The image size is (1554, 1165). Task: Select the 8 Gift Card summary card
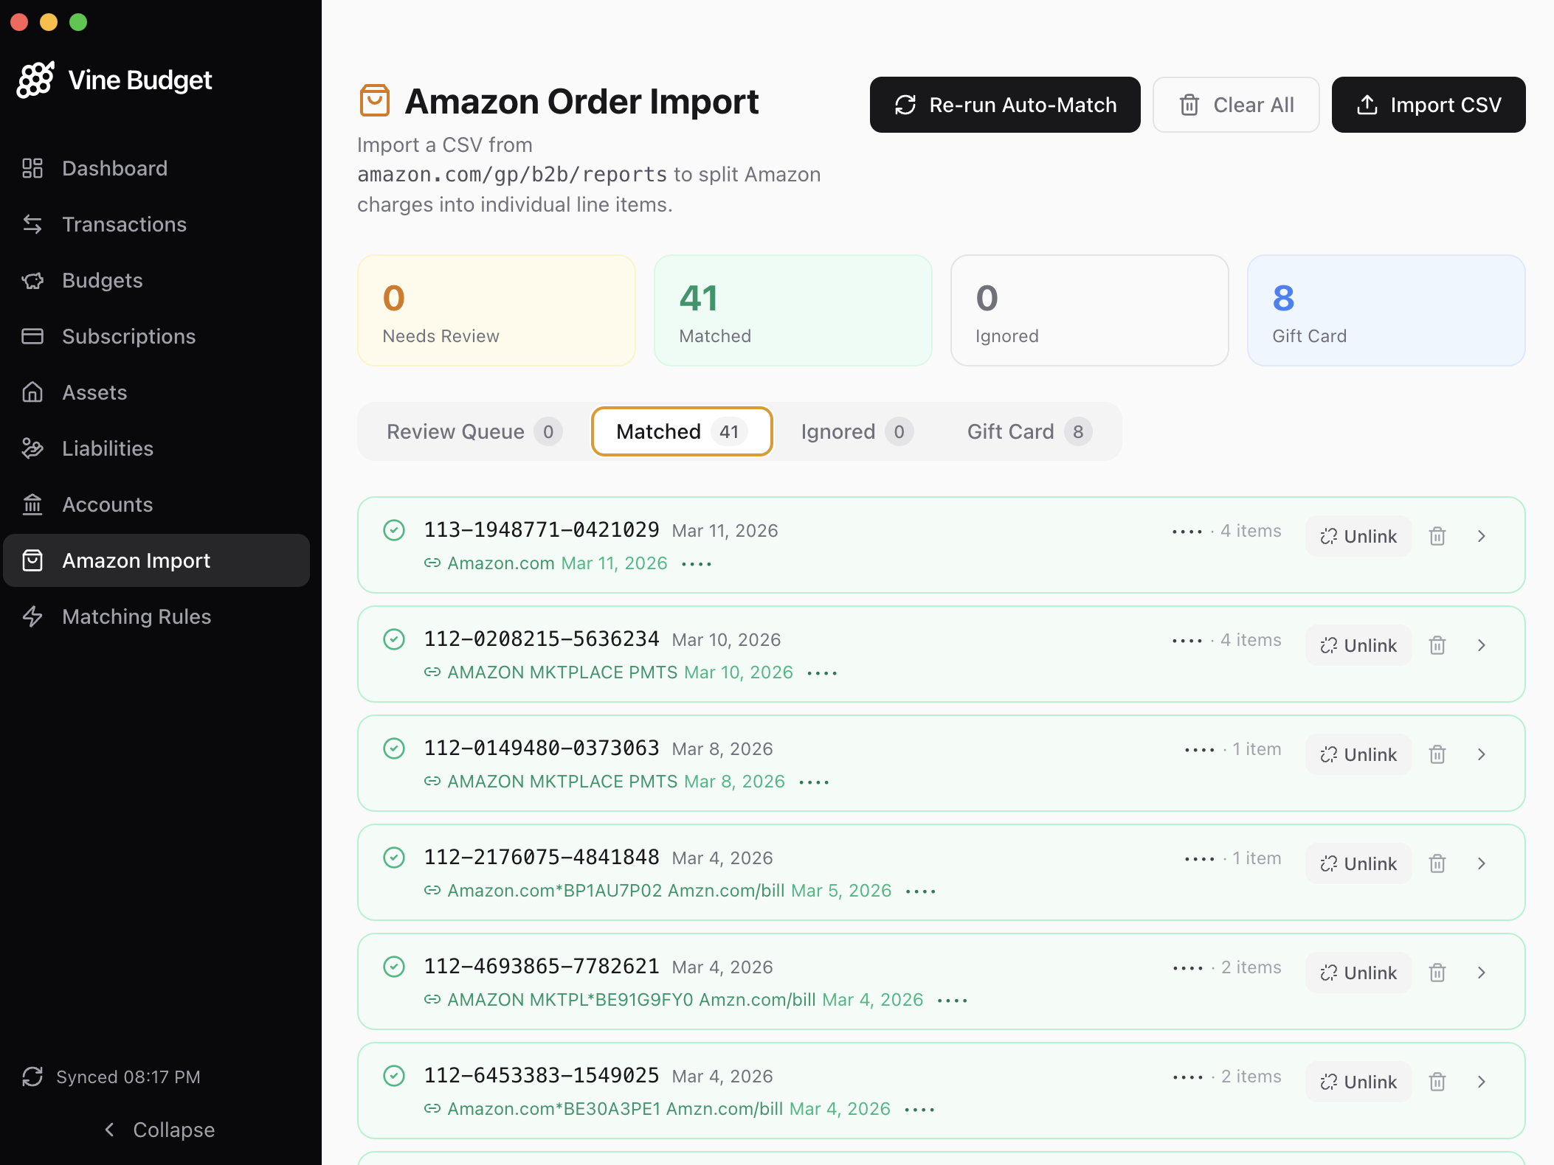1386,310
